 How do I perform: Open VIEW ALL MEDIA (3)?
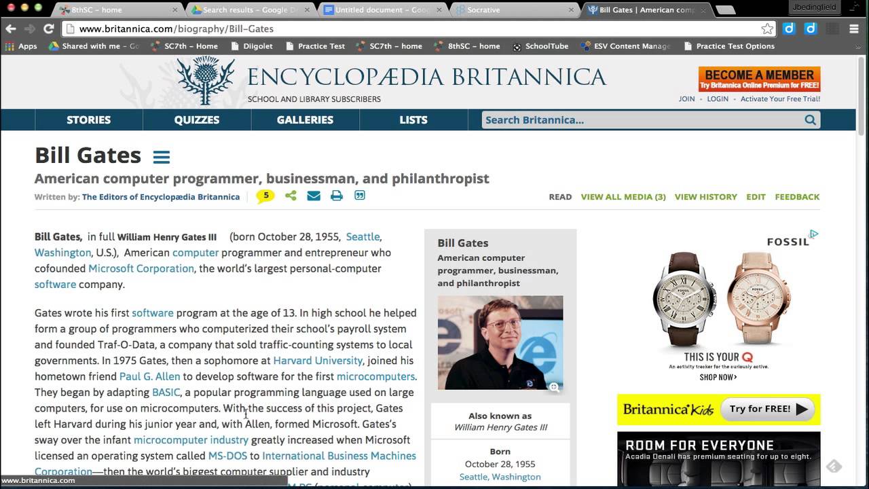point(623,197)
